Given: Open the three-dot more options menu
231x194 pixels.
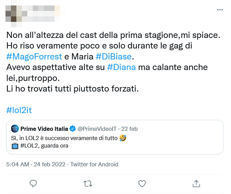Looking at the screenshot, I should click(x=220, y=10).
